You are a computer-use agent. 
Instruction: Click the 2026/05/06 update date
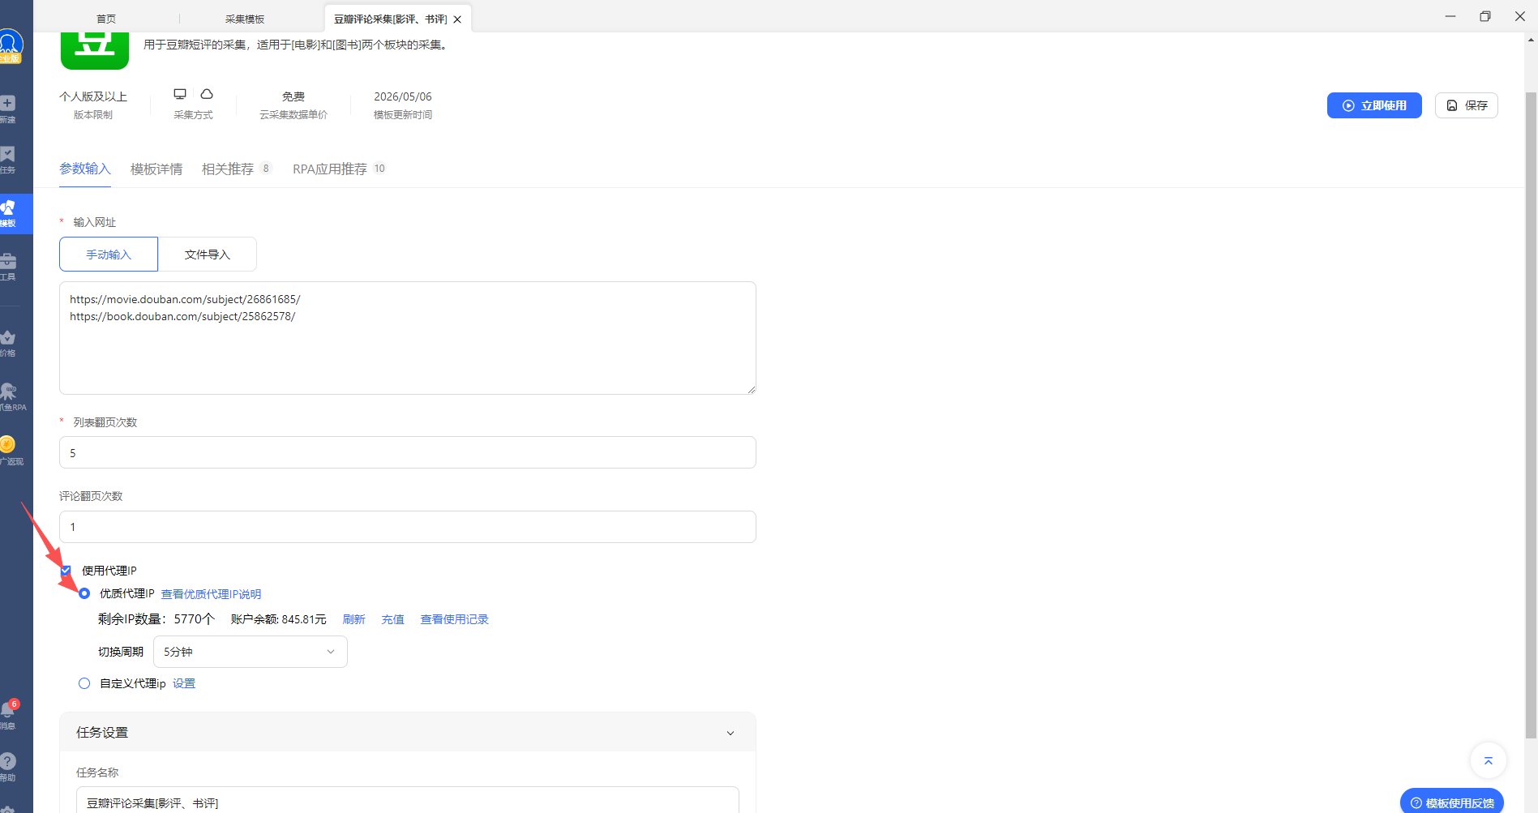(403, 96)
